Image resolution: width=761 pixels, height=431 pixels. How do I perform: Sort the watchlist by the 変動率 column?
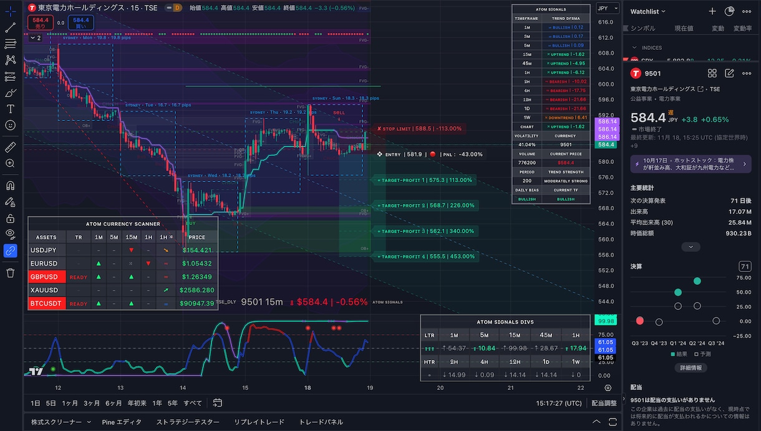742,29
